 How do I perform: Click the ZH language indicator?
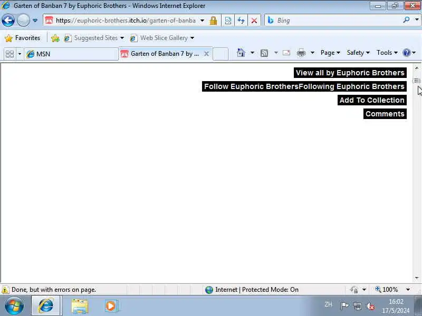point(328,304)
